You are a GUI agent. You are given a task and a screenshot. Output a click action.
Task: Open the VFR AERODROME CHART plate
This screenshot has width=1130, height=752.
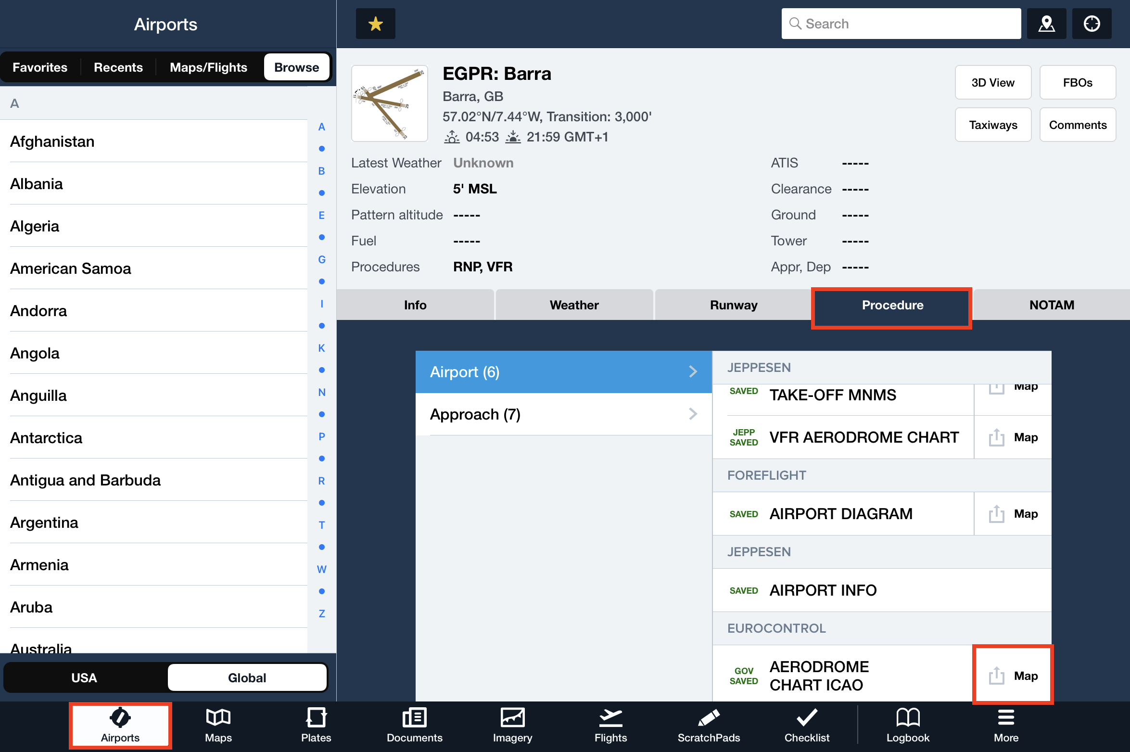[843, 437]
